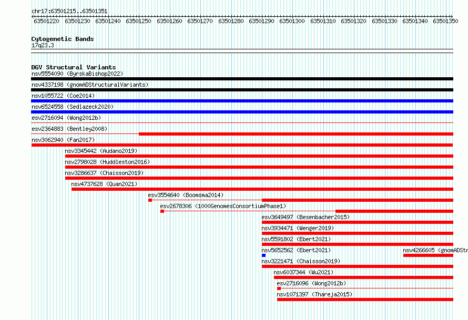Viewport: 468px width, 320px height.
Task: Click the Cytogenetic Bands track title
Action: pyautogui.click(x=63, y=39)
